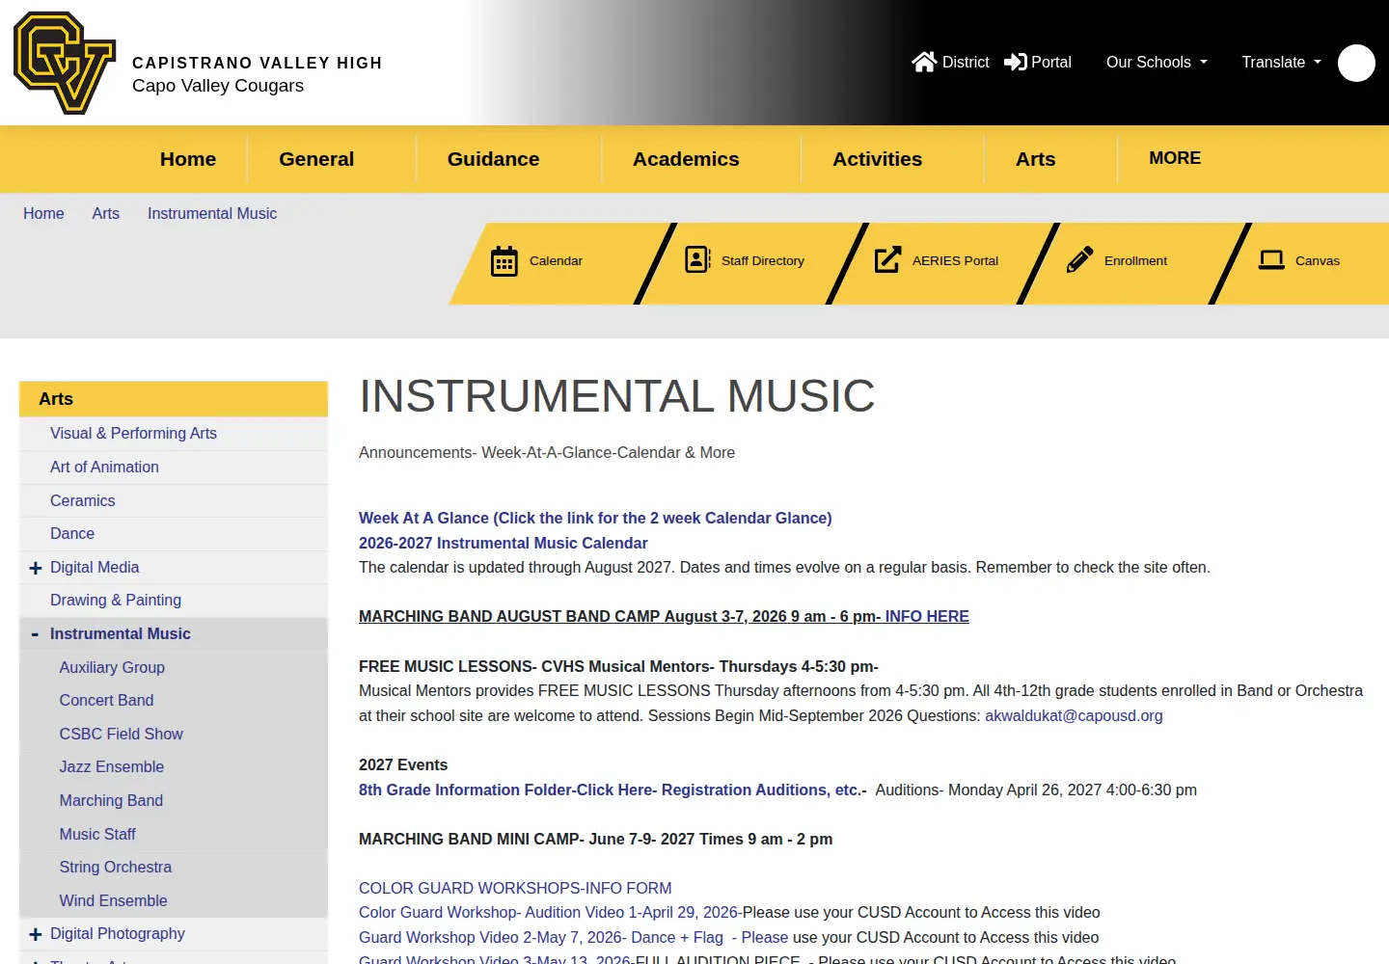Open the Guidance navigation menu

pyautogui.click(x=493, y=159)
